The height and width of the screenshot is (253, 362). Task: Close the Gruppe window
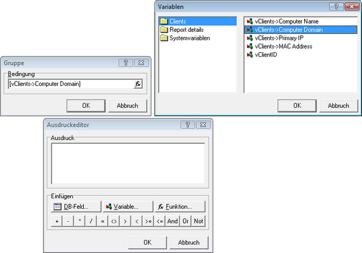click(x=141, y=62)
